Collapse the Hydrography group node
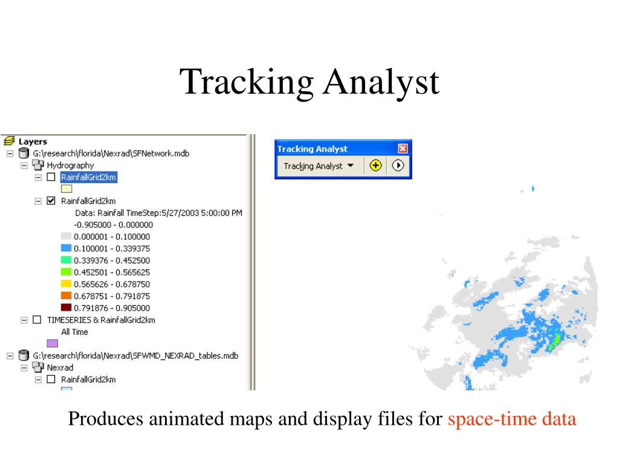Screen dimensions: 619x464 pos(24,166)
